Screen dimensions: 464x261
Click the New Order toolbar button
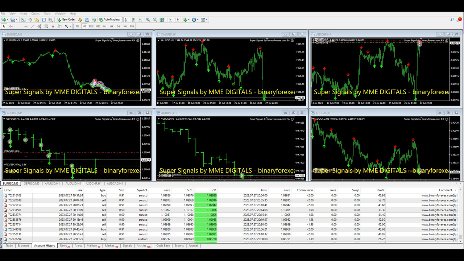pos(66,20)
